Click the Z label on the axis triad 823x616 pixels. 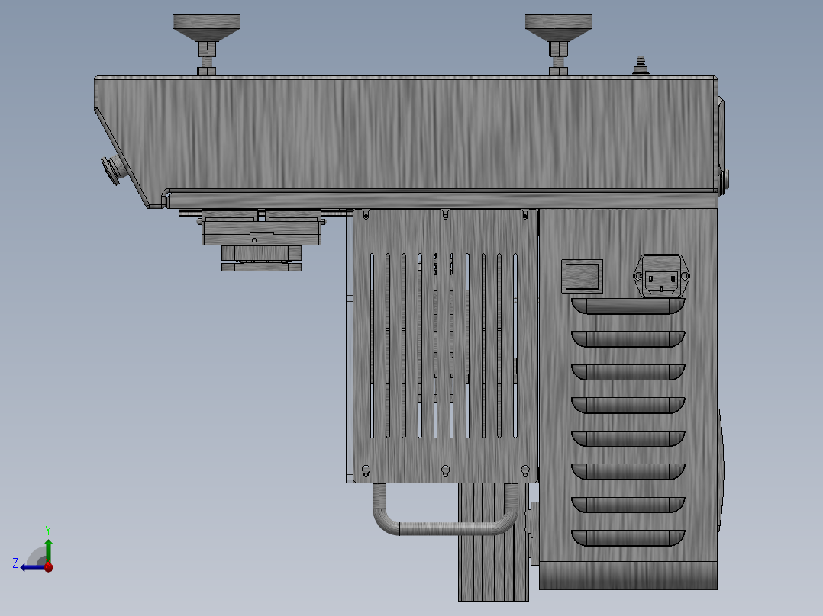[15, 563]
